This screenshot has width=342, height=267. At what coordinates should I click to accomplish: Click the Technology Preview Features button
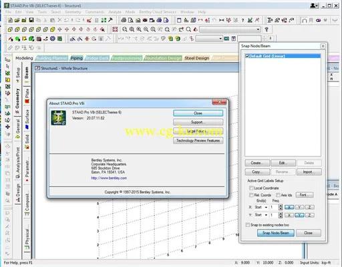point(198,141)
